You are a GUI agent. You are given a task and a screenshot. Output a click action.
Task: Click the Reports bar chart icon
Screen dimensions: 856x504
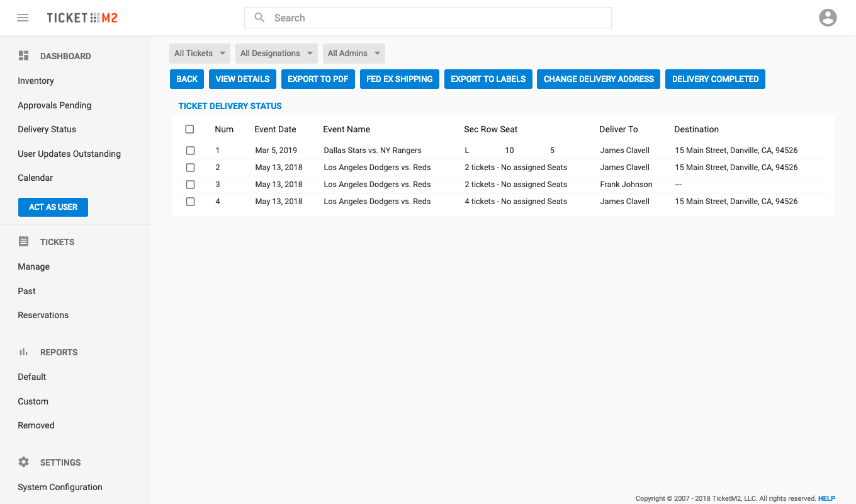(24, 352)
